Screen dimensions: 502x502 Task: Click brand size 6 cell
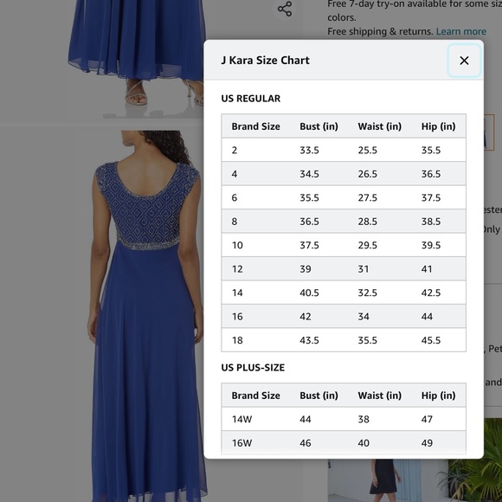click(235, 197)
